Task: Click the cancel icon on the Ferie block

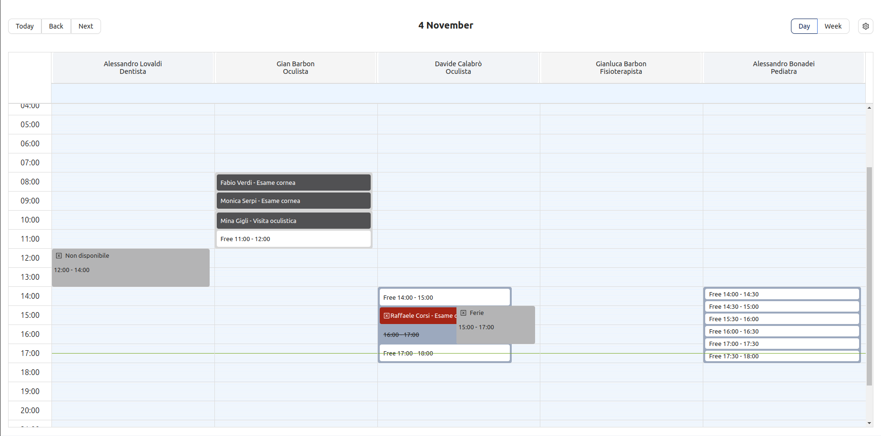Action: point(464,313)
